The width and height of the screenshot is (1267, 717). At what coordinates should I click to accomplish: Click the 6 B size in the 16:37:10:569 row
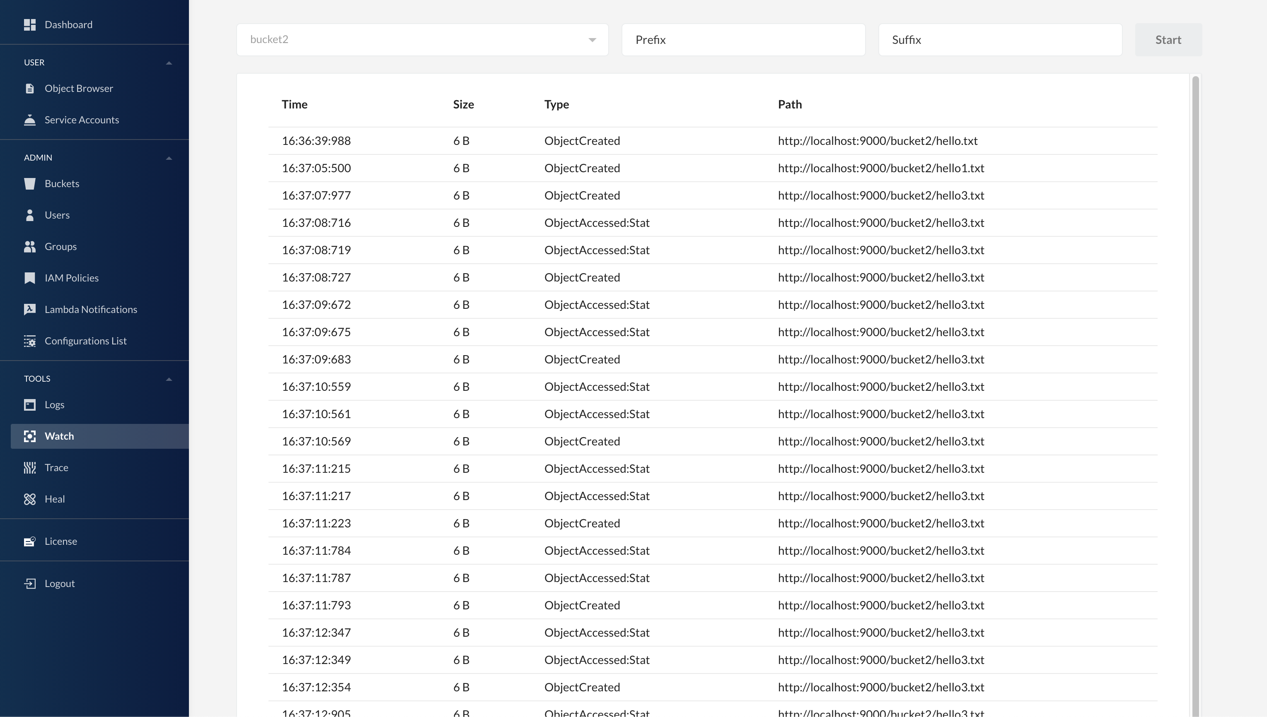coord(461,441)
